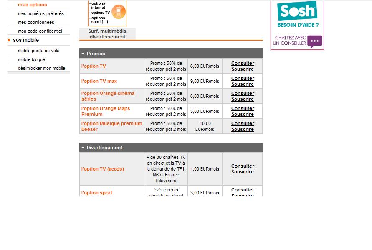Open the l'option TV max link
This screenshot has height=250, width=372.
point(99,81)
